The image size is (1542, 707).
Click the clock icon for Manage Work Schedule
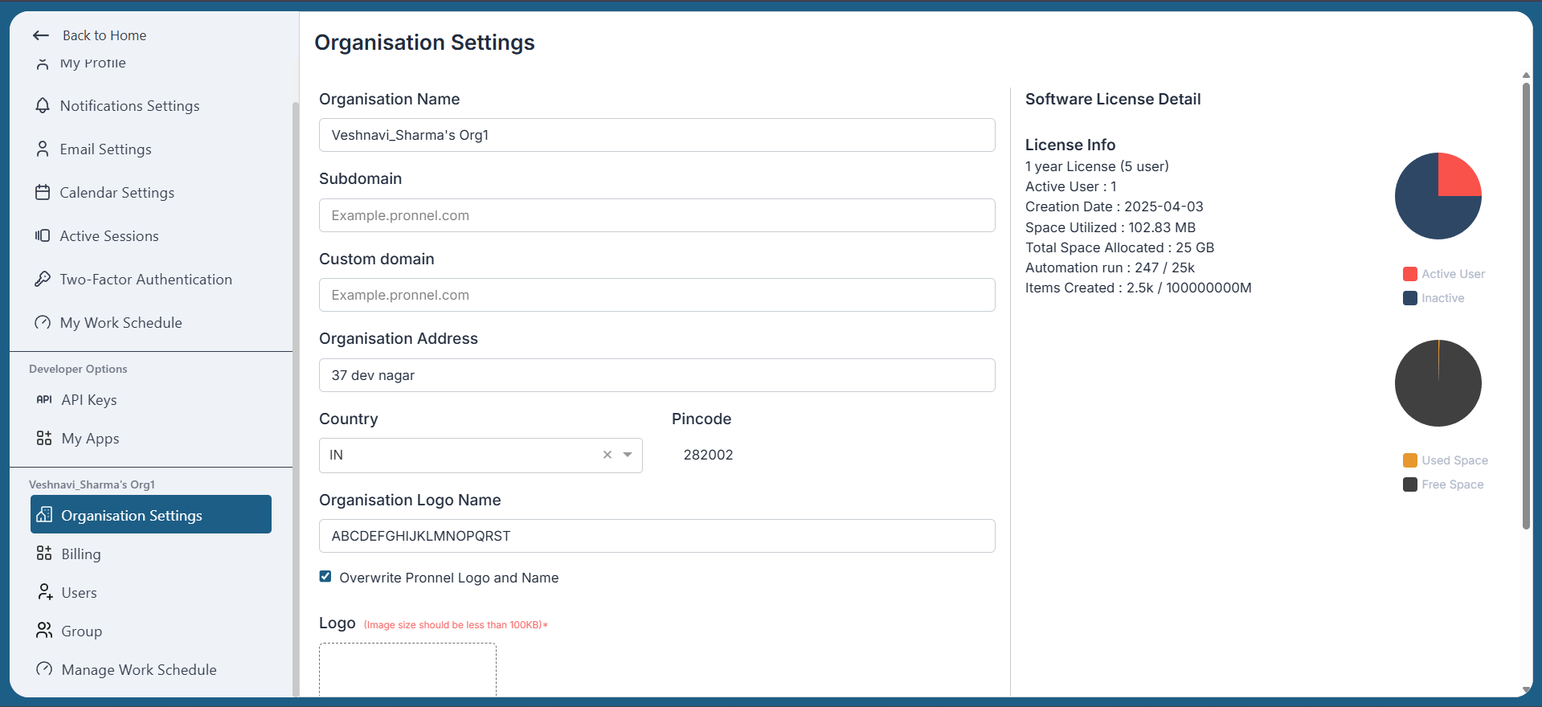point(44,669)
